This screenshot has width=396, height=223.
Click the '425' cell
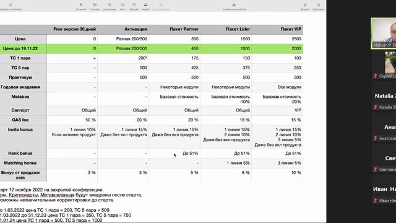click(x=174, y=68)
